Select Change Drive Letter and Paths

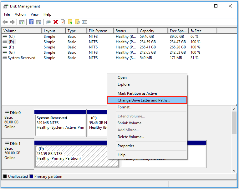147,100
